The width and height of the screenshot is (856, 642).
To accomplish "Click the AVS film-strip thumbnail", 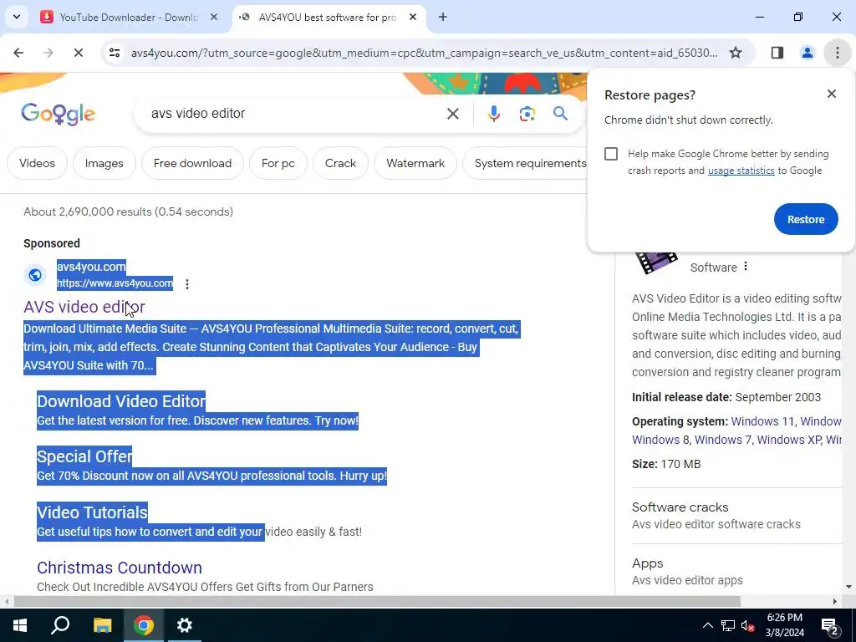I will pyautogui.click(x=657, y=262).
